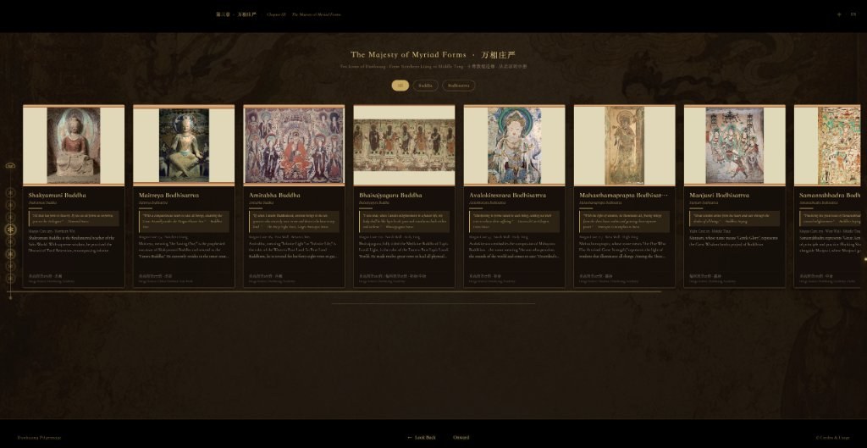The image size is (867, 448).
Task: Click the plus icon beside EN
Action: click(x=839, y=15)
